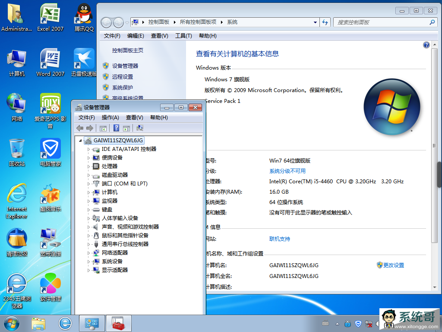Expand IDE ATA/ATAPI 控制器 node
Image resolution: width=442 pixels, height=332 pixels.
coord(88,149)
